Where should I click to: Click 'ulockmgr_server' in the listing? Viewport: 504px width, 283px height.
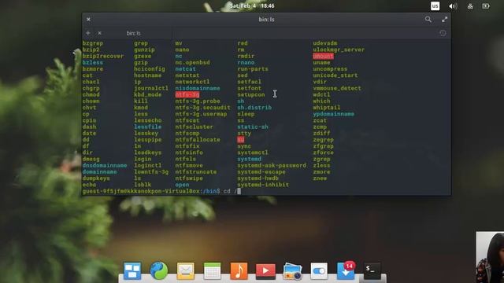click(x=339, y=50)
